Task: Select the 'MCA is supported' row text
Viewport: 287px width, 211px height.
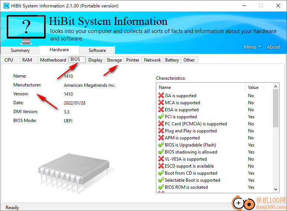Action: pos(182,103)
